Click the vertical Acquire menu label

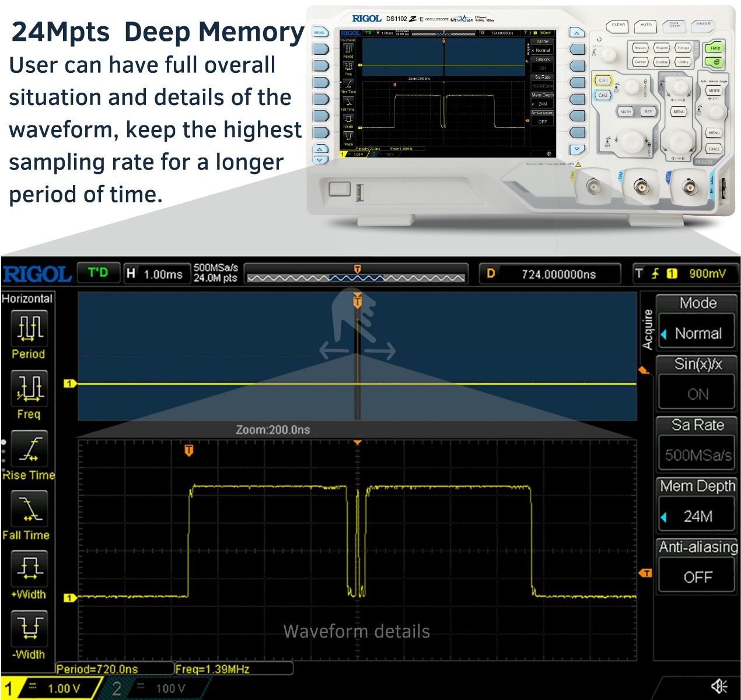pos(647,330)
